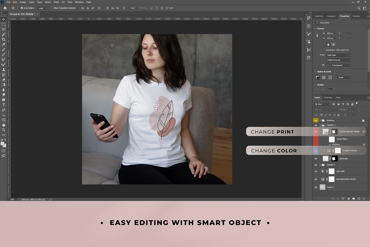Select the Brush tool
The image size is (370, 247).
pos(4,49)
